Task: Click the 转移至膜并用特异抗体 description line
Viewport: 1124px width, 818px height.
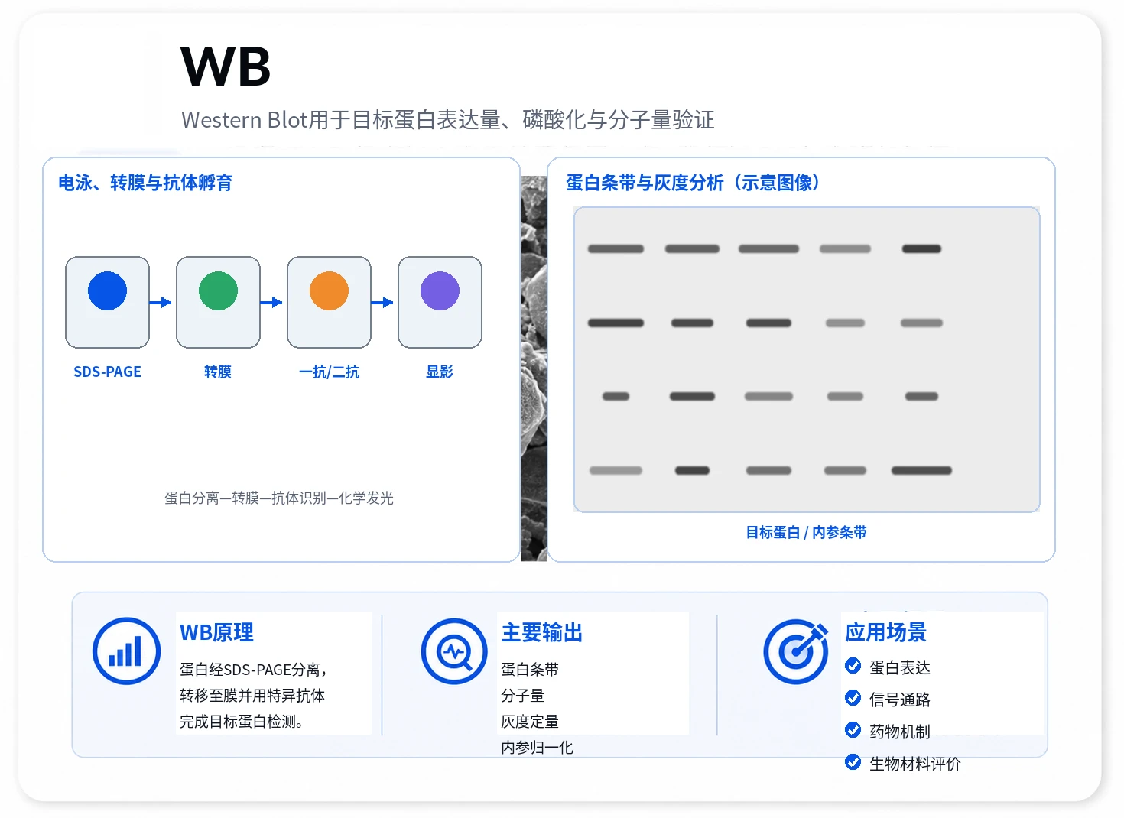Action: 252,695
